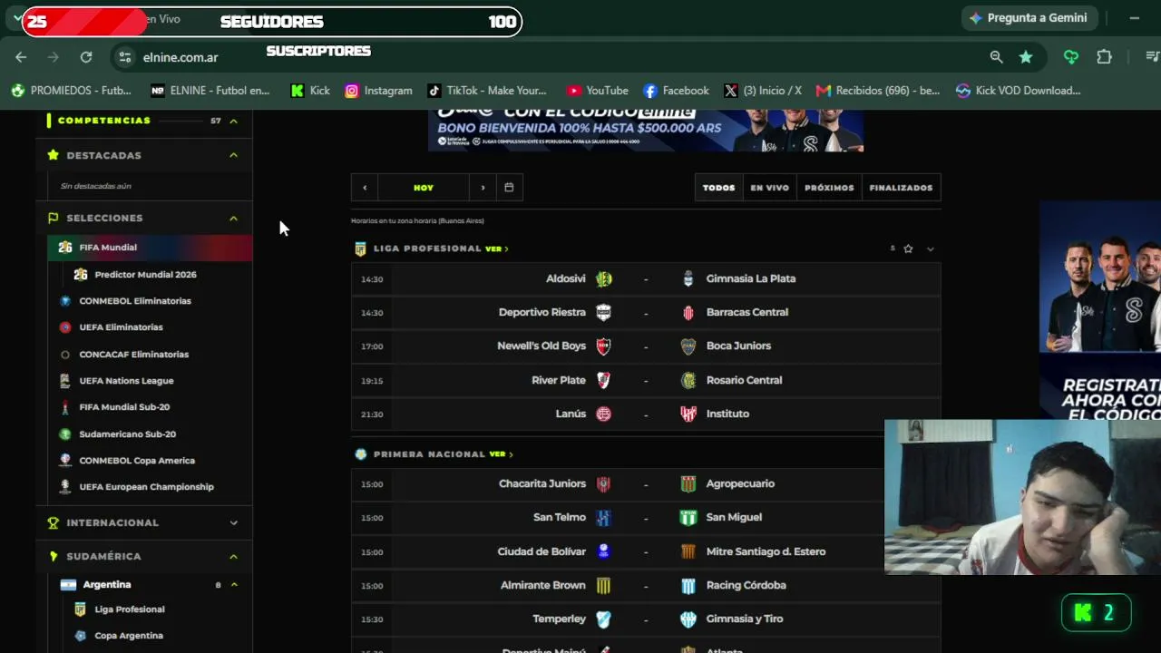This screenshot has width=1161, height=653.
Task: Open the Facebook bookmark
Action: coord(676,91)
